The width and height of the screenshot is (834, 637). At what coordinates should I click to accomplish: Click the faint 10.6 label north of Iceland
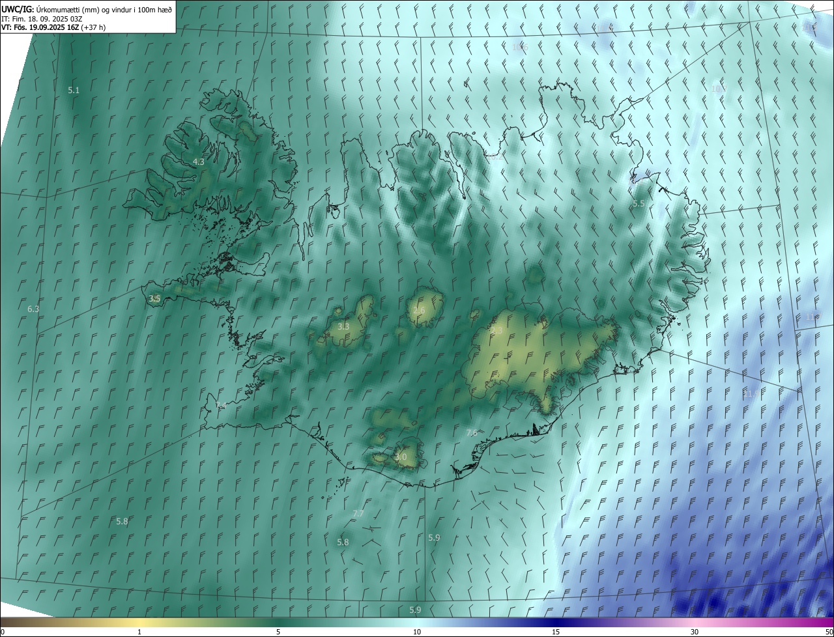tap(520, 47)
